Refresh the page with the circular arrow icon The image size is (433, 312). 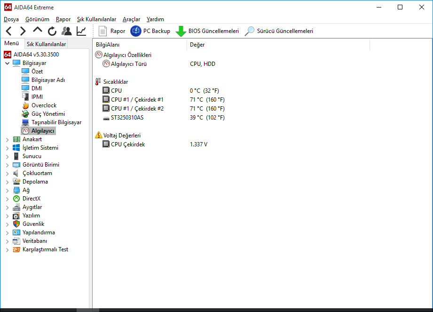pos(52,31)
